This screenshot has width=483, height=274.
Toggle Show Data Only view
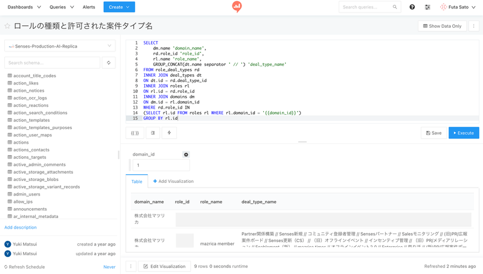[x=442, y=27]
